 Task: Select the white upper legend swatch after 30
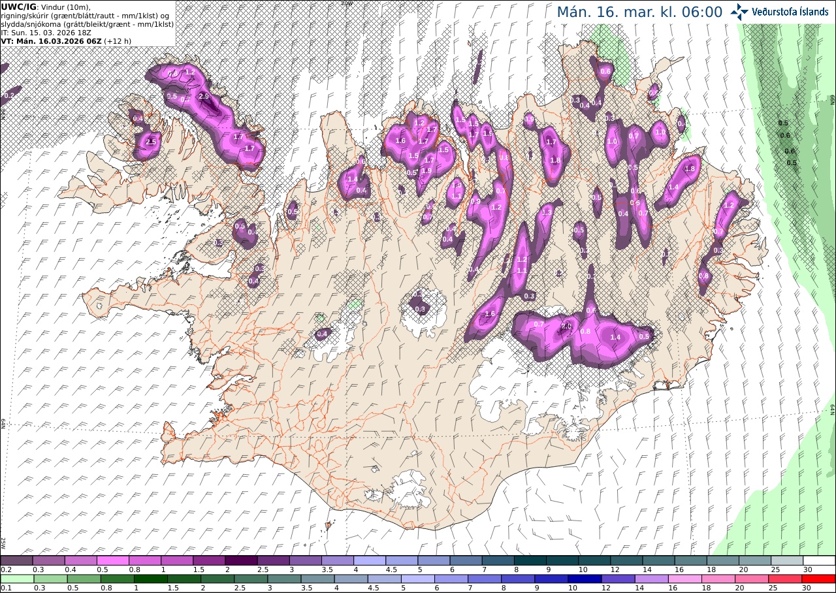[819, 560]
